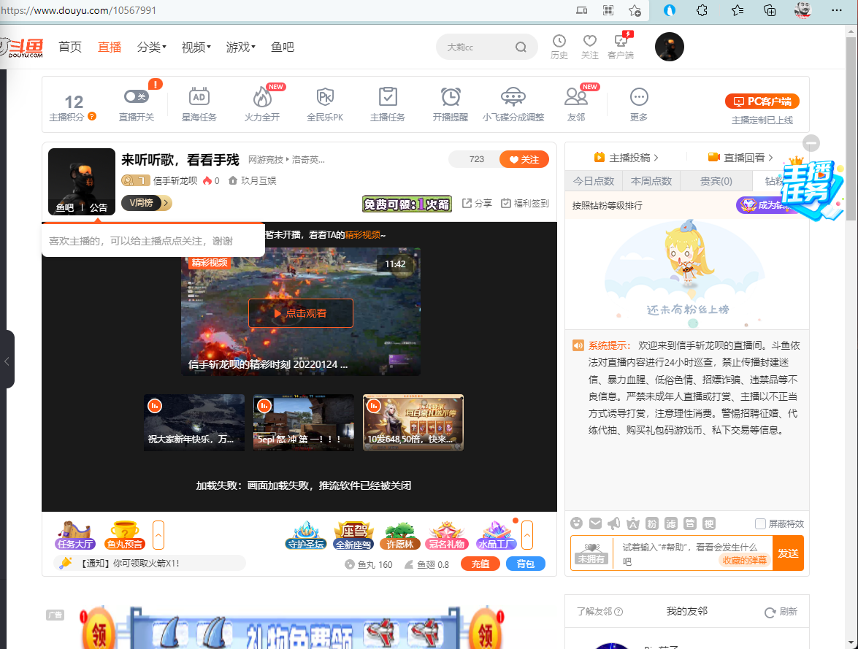858x649 pixels.
Task: Expand the left sidebar collapse handle
Action: pyautogui.click(x=7, y=361)
